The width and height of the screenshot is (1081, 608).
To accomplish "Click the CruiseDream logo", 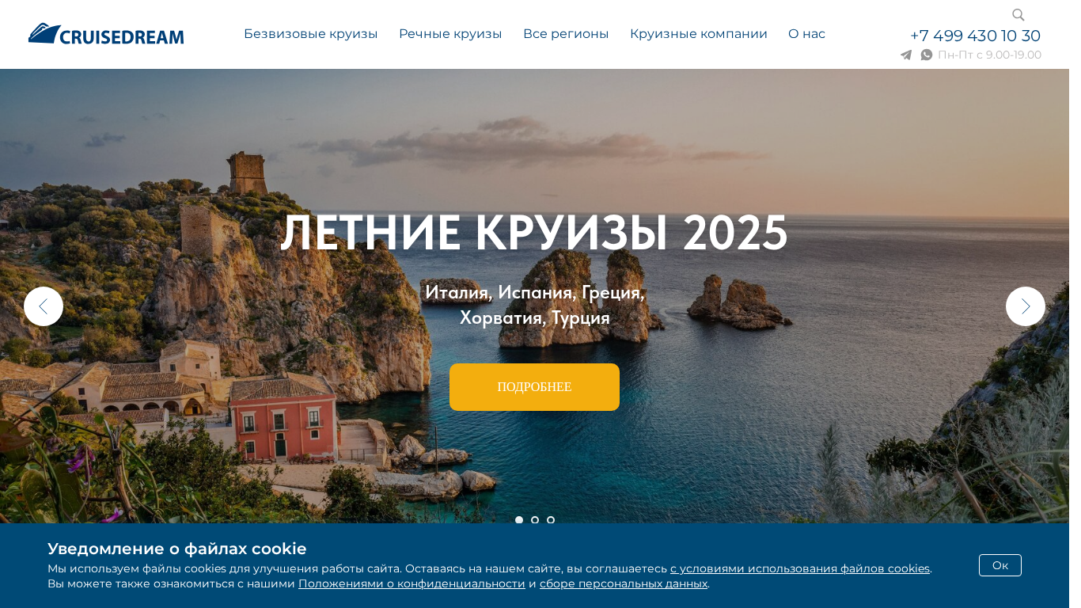I will (x=106, y=34).
